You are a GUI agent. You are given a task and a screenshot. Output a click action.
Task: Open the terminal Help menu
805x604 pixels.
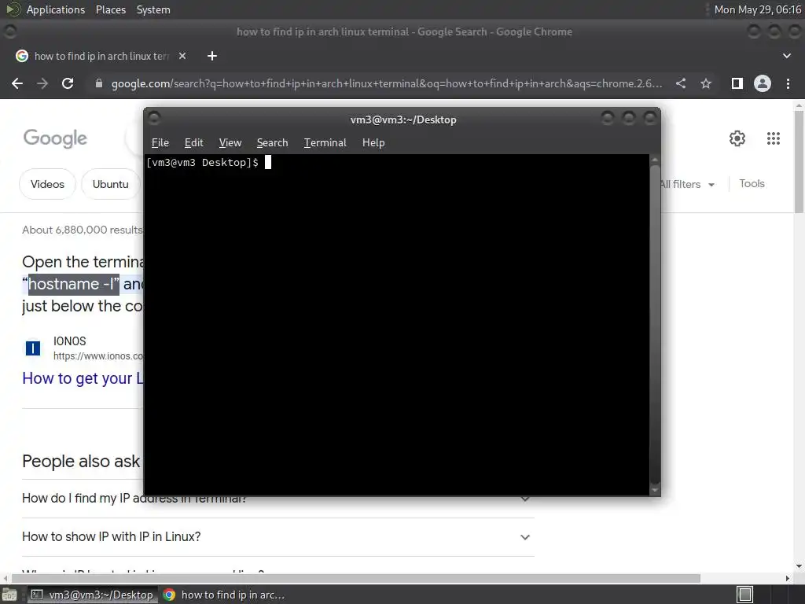coord(373,143)
